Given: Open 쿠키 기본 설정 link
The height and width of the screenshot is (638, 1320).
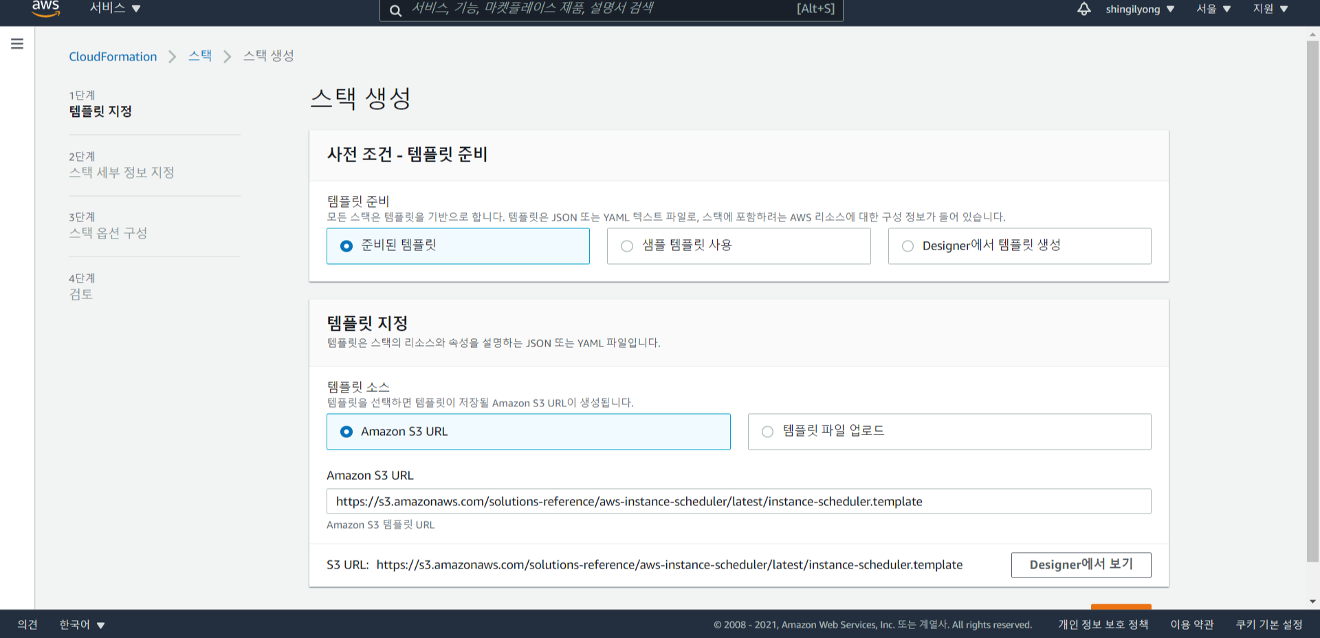Looking at the screenshot, I should pos(1269,624).
